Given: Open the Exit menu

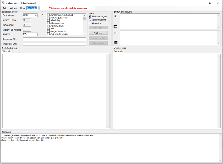Looking at the screenshot, I should coord(5,8).
